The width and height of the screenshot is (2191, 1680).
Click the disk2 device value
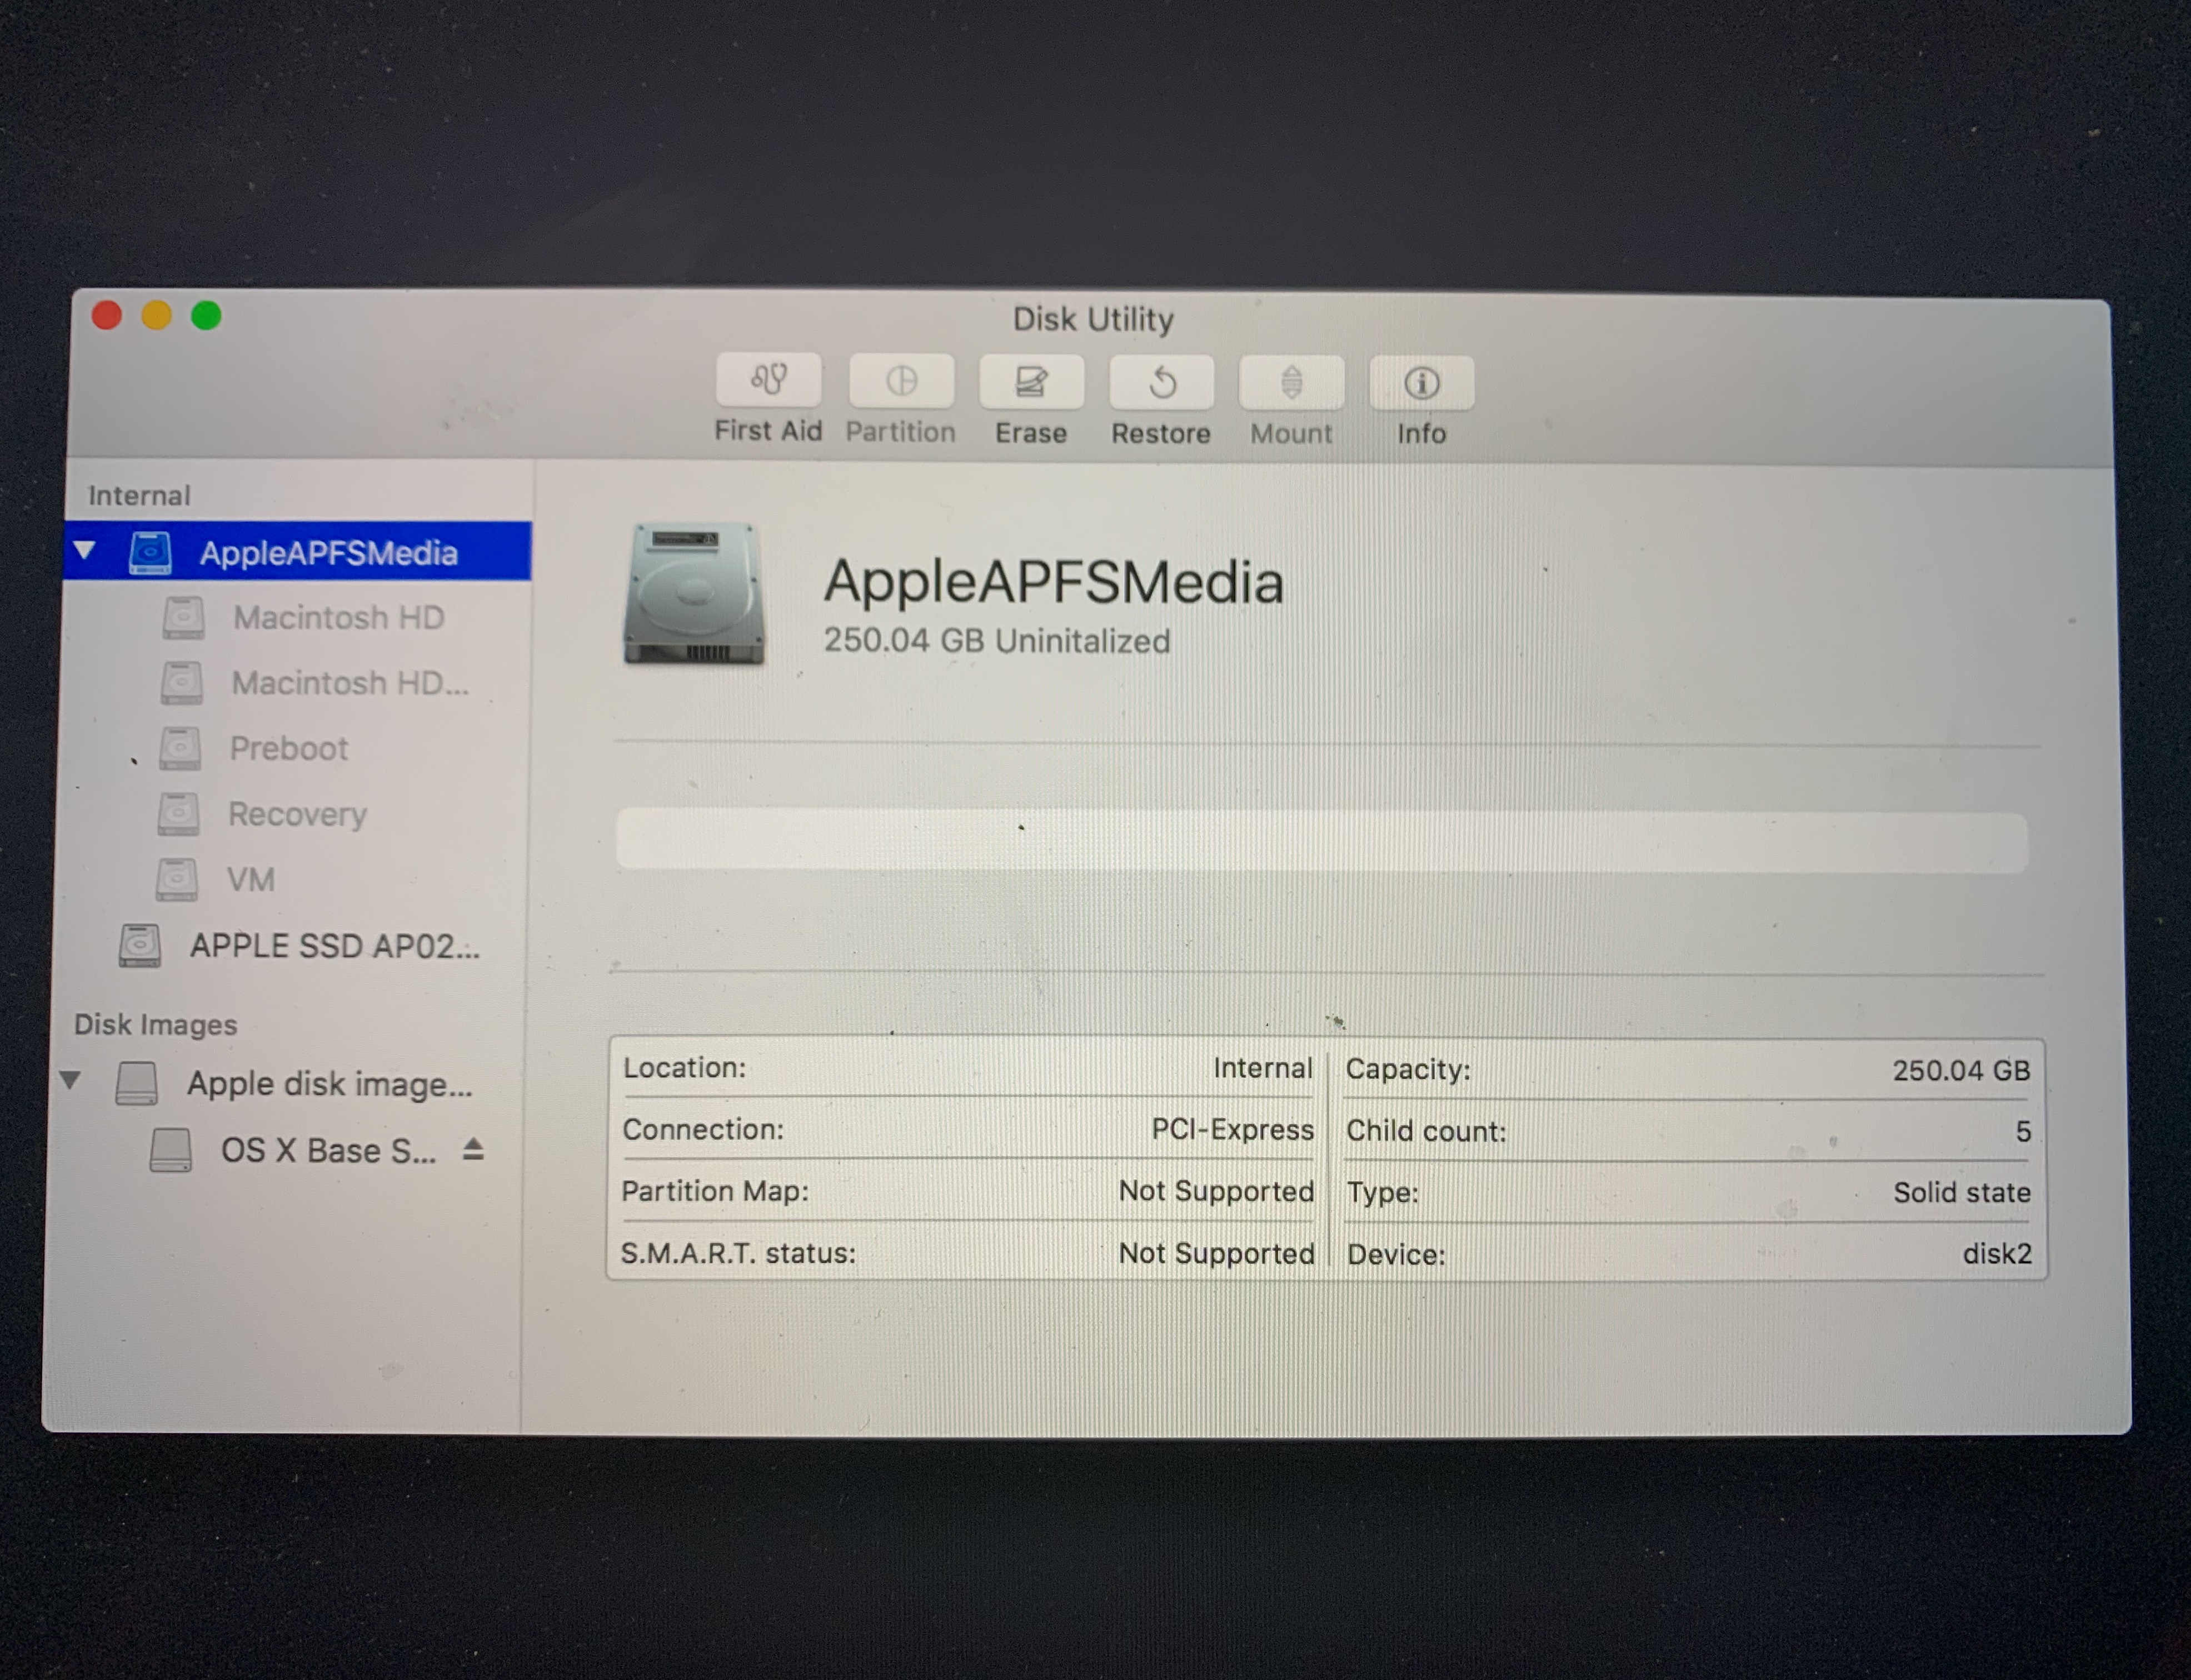(1998, 1254)
